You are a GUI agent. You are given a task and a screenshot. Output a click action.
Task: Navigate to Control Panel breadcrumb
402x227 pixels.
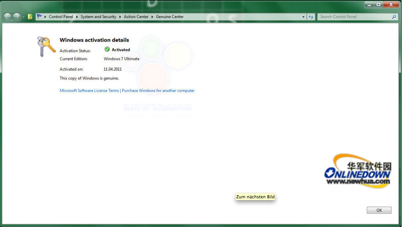click(x=61, y=16)
